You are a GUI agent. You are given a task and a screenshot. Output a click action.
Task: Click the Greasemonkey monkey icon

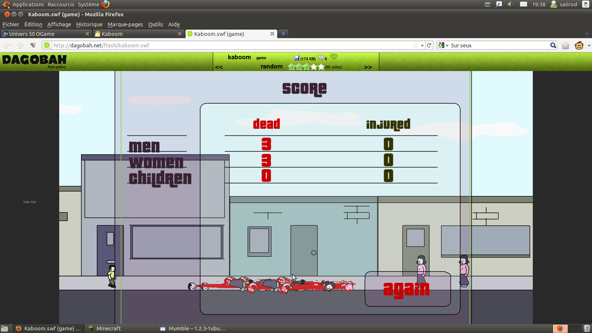pyautogui.click(x=579, y=46)
